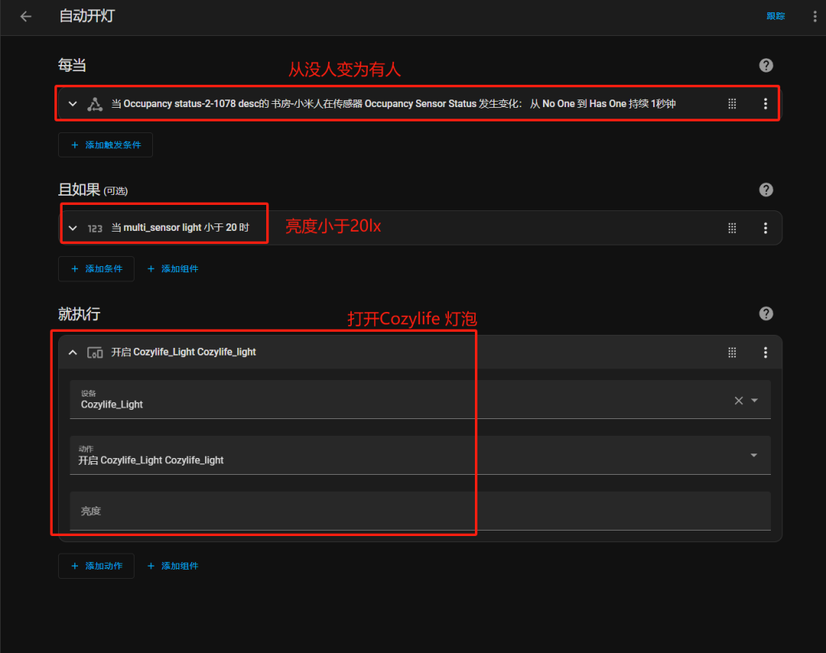Open the multi_sensor condition options menu
Screen dimensions: 826x653
coord(766,228)
